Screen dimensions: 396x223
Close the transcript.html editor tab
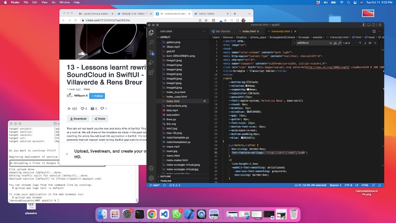pyautogui.click(x=295, y=31)
